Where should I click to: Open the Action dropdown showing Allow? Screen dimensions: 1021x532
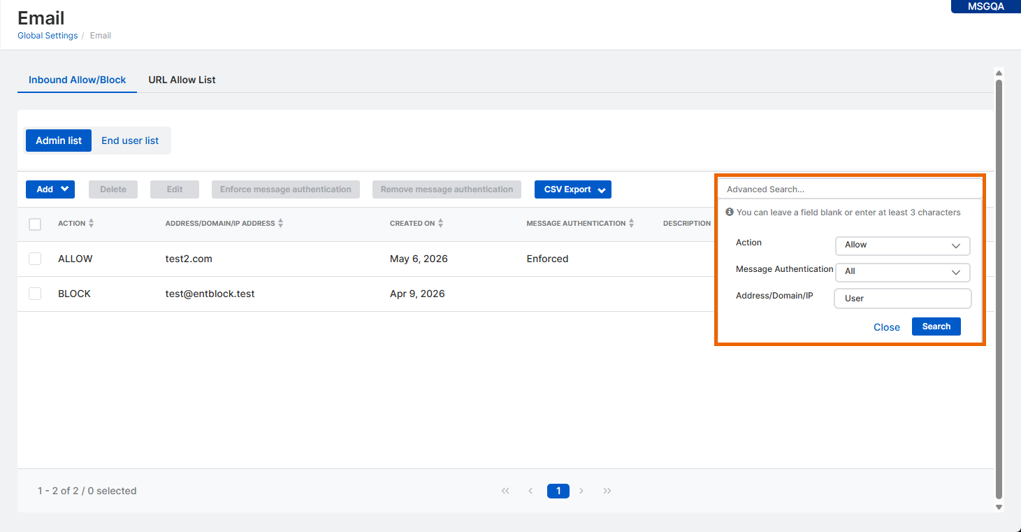[x=903, y=245]
